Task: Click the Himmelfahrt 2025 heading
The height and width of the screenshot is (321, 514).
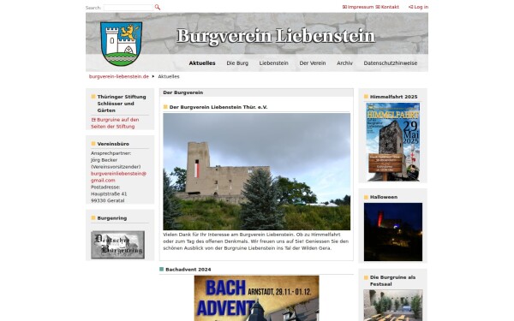Action: [x=393, y=97]
